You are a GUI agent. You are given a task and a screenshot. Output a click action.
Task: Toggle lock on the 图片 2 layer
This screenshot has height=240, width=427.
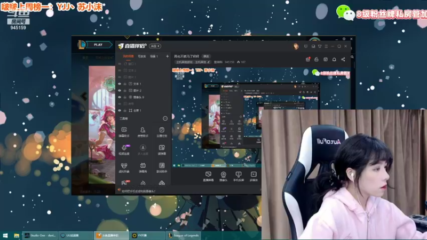coord(125,90)
